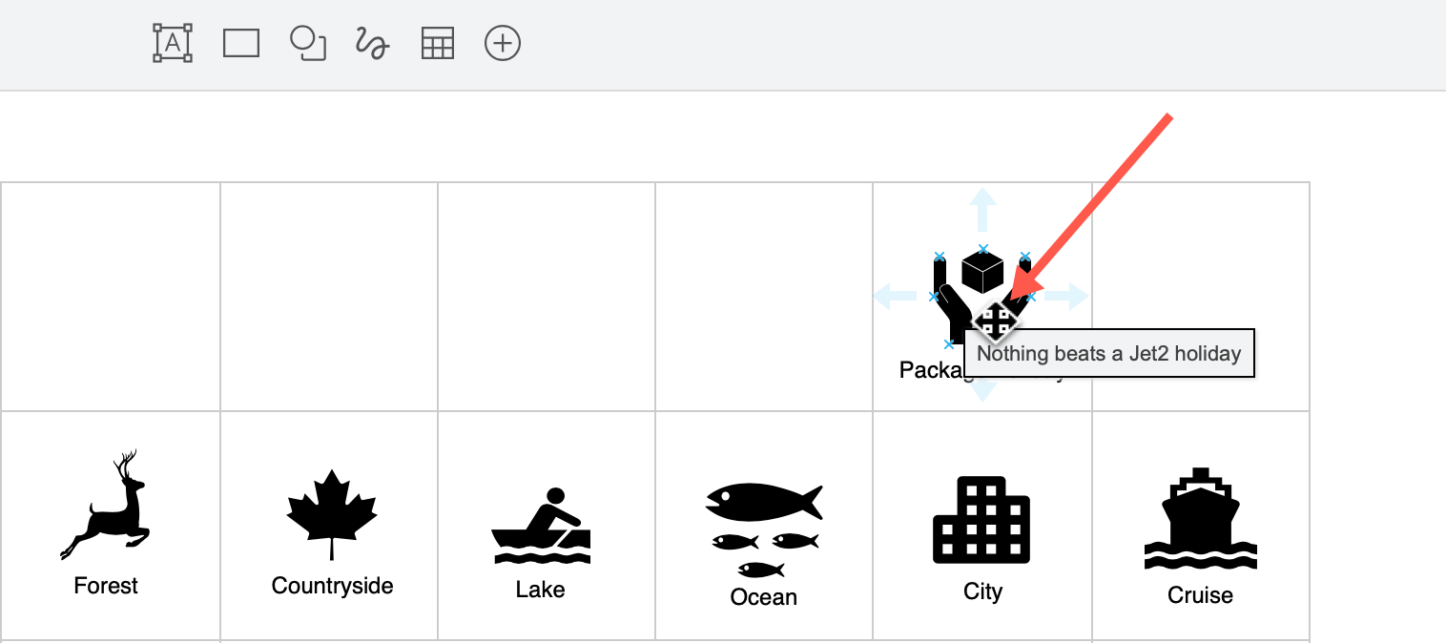Screen dimensions: 1446x643
Task: Select the Freehand drawing tool
Action: 371,43
